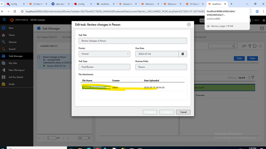
Task: Open Drafts in the sidebar
Action: click(x=11, y=84)
